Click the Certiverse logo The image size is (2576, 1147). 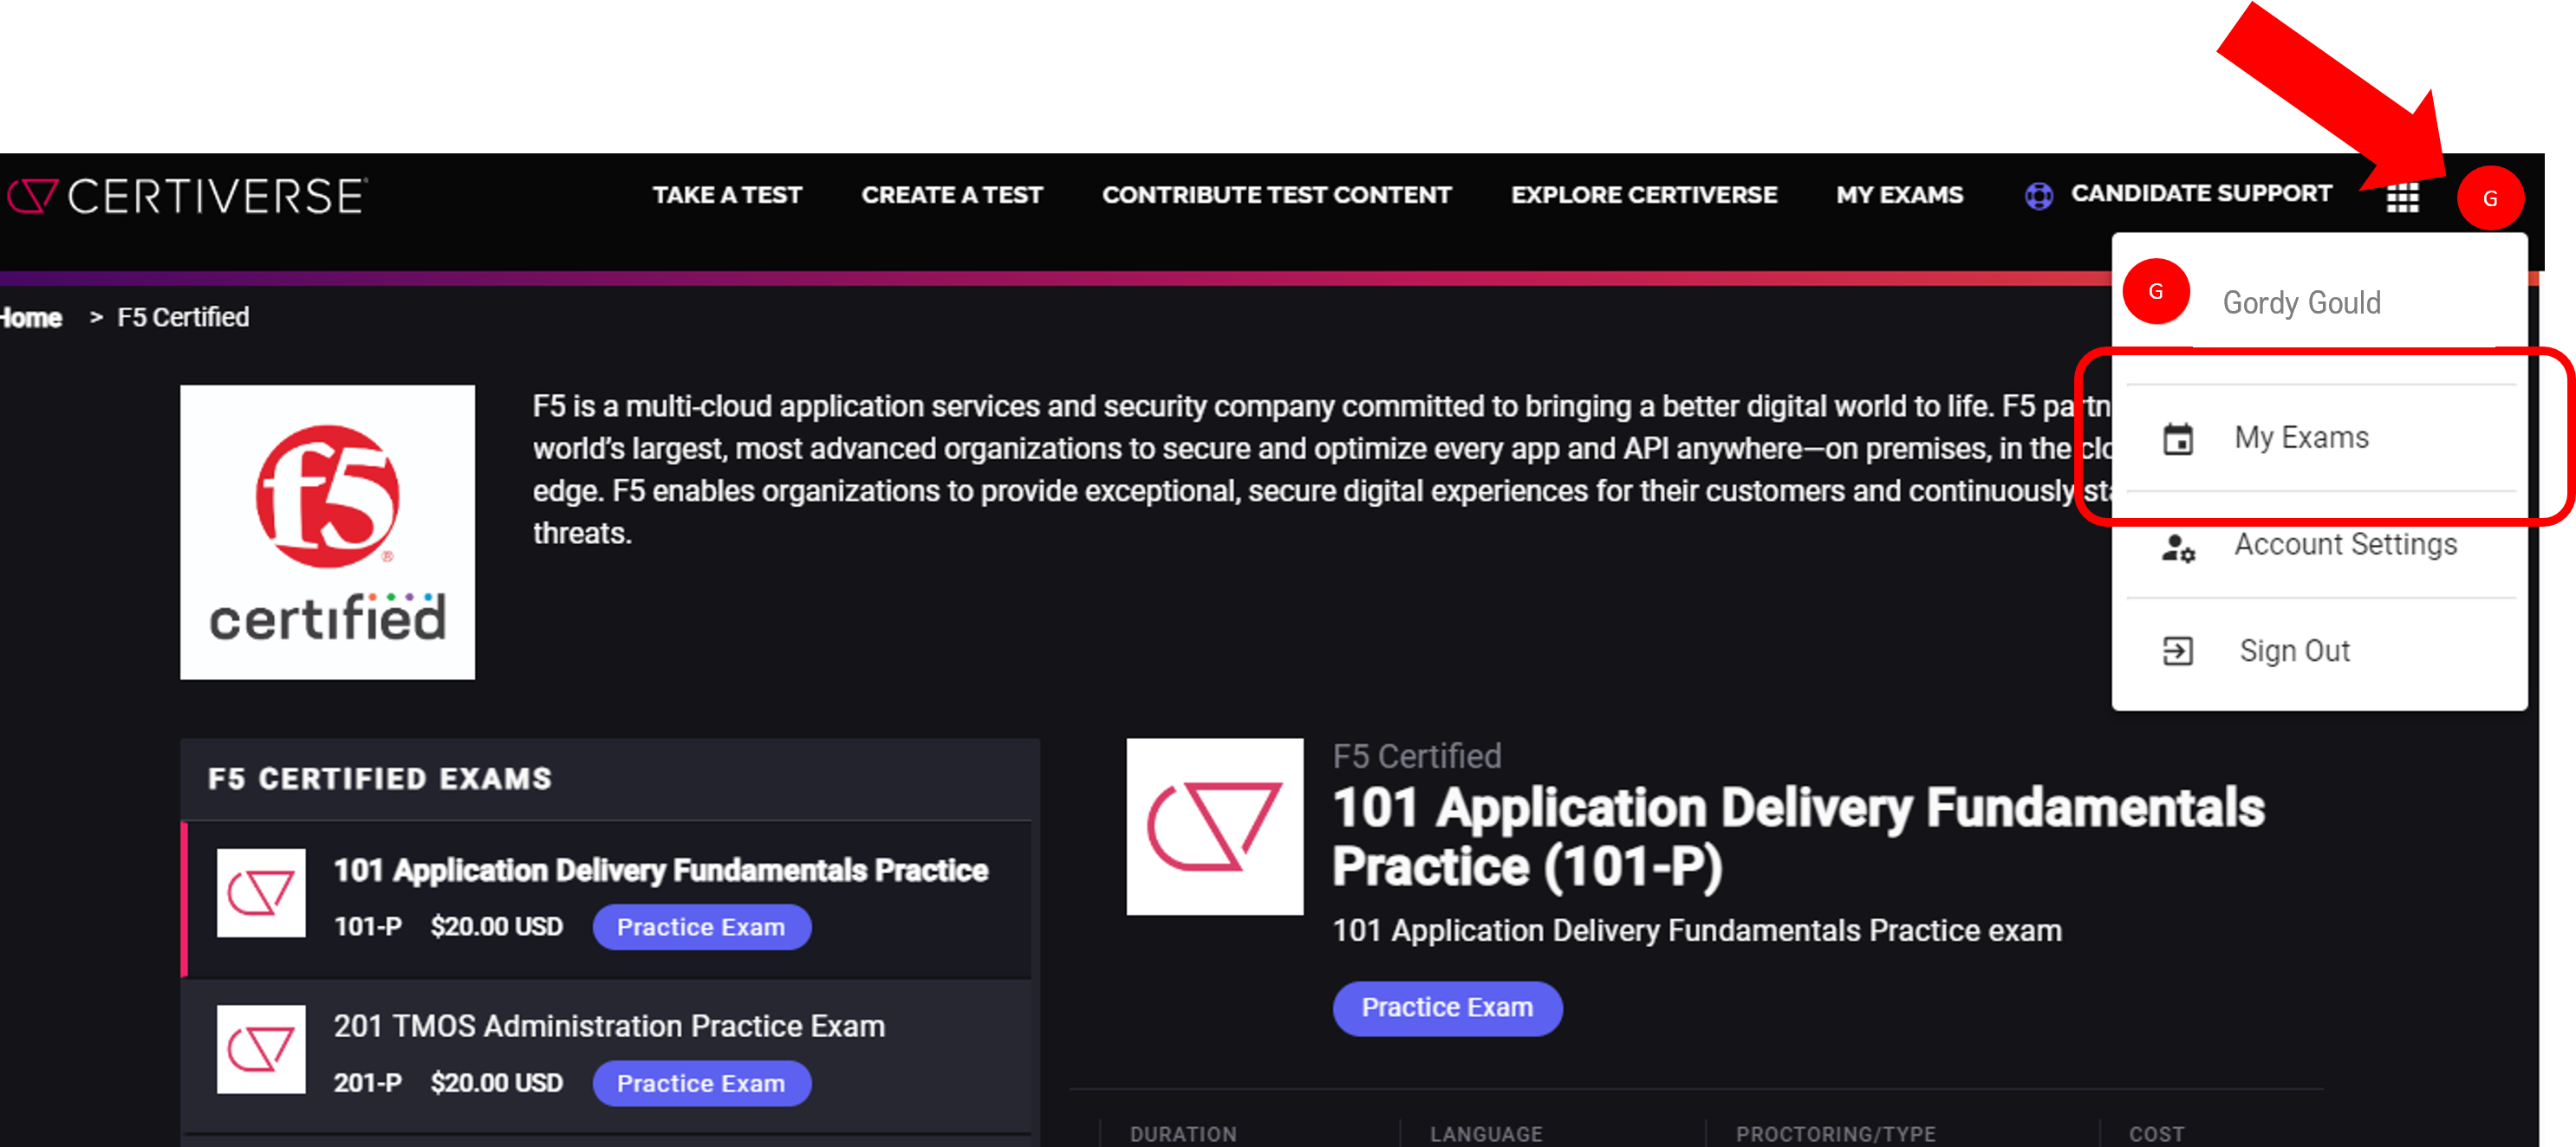pos(185,197)
